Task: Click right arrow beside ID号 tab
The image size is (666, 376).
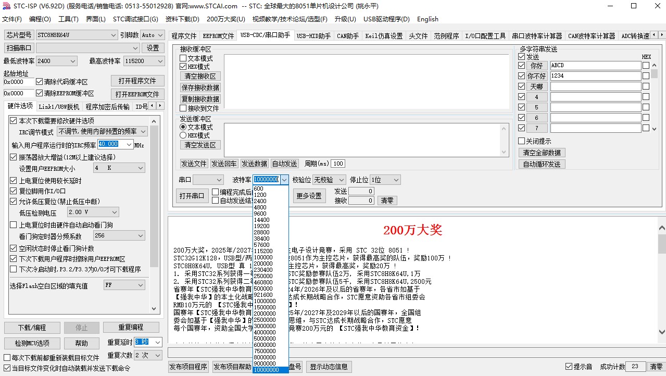Action: (160, 106)
